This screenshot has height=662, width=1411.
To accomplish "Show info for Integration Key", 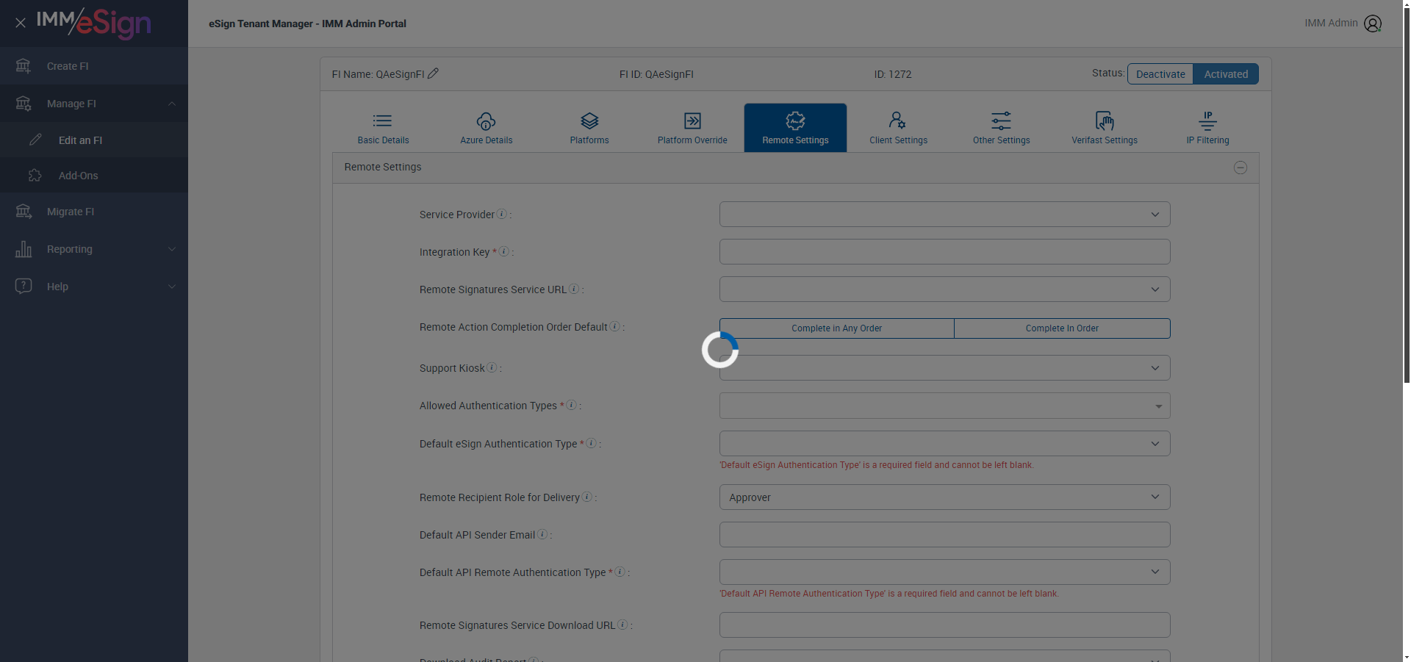I will coord(504,251).
